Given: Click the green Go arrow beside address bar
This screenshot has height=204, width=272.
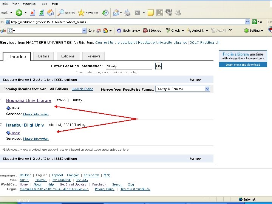Looking at the screenshot, I should 255,22.
